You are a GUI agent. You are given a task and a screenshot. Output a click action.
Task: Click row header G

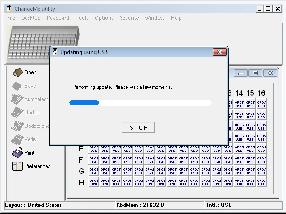point(81,171)
